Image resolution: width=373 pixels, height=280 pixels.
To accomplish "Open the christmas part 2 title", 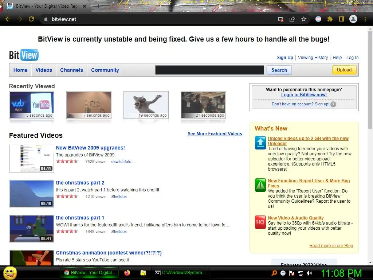I will tap(80, 183).
